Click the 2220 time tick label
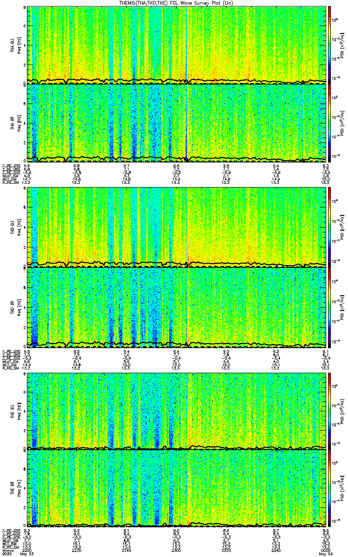The width and height of the screenshot is (348, 557). click(77, 550)
